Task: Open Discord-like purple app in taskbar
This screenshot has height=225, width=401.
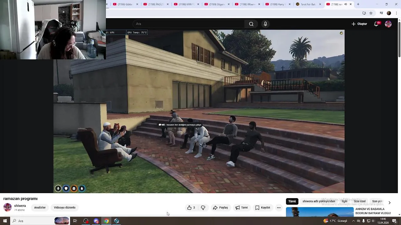Action: (x=96, y=221)
